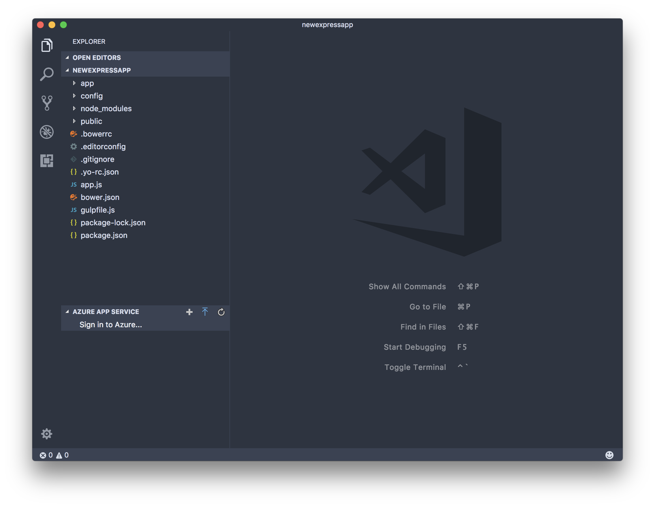Maximize the window with green button
Image resolution: width=655 pixels, height=507 pixels.
click(x=63, y=24)
